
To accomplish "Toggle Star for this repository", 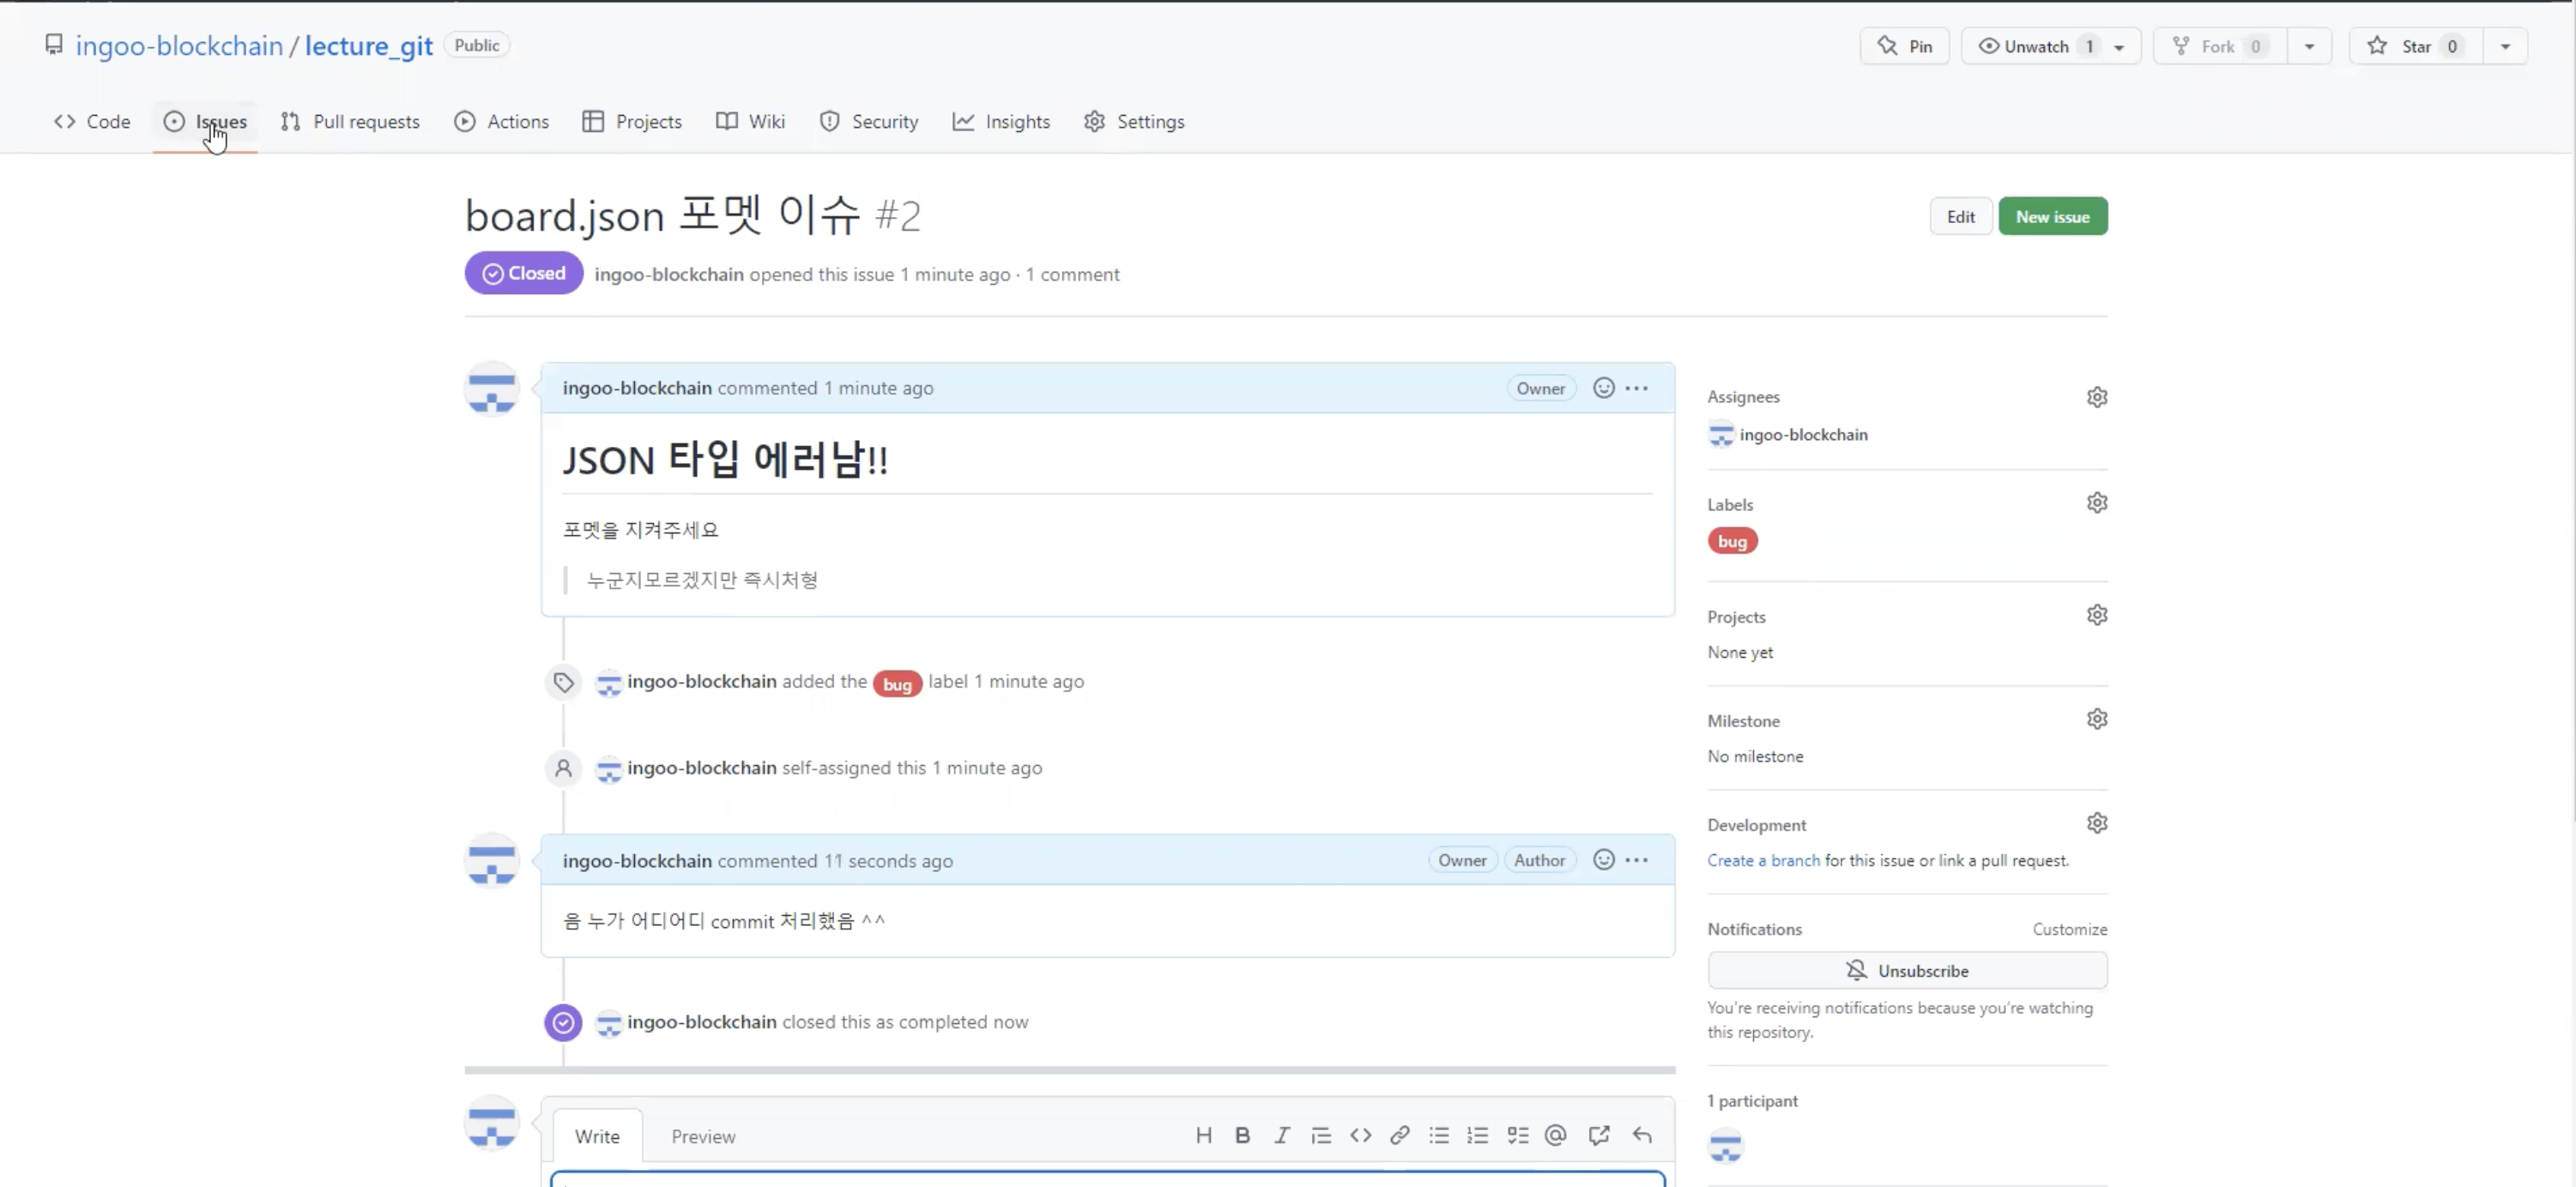I will coord(2415,46).
